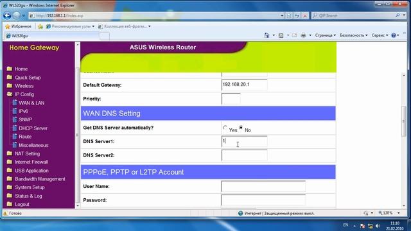Open Wireless section in the sidebar
The width and height of the screenshot is (411, 231).
tap(24, 86)
